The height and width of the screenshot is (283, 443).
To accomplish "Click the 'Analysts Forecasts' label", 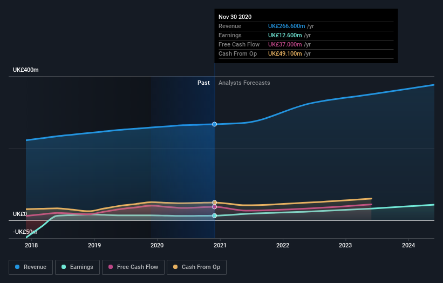I will [244, 83].
